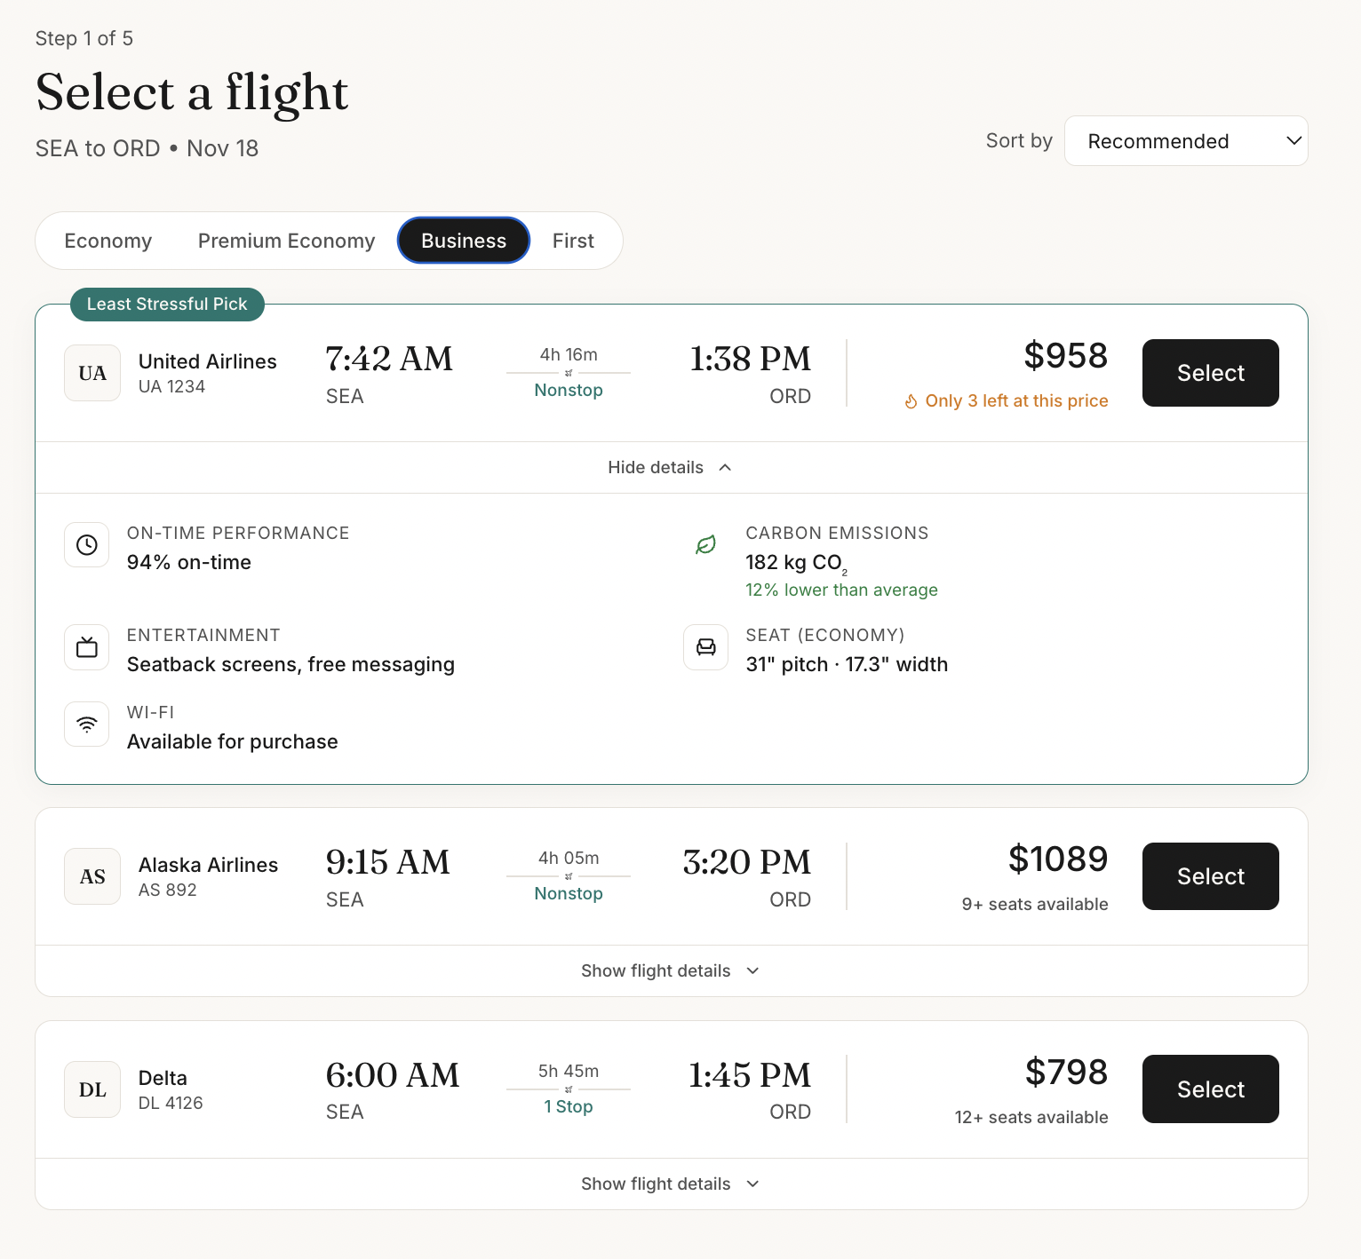The image size is (1361, 1259).
Task: Select the United Airlines $958 flight
Action: 1210,373
